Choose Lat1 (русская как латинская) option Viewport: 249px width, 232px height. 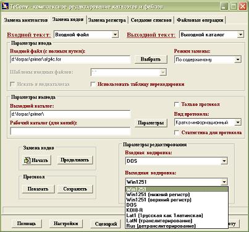click(177, 215)
